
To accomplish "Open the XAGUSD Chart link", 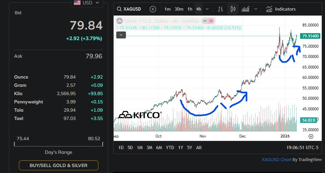I will (277, 159).
